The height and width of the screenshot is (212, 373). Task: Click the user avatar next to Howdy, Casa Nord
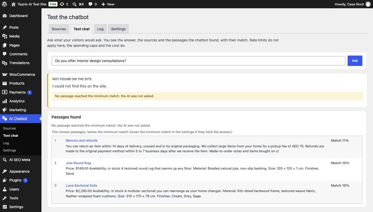pos(368,4)
